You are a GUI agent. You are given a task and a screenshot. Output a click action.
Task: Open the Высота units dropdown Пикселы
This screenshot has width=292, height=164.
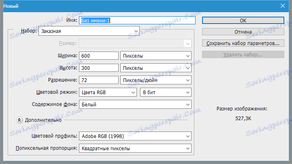coord(156,68)
